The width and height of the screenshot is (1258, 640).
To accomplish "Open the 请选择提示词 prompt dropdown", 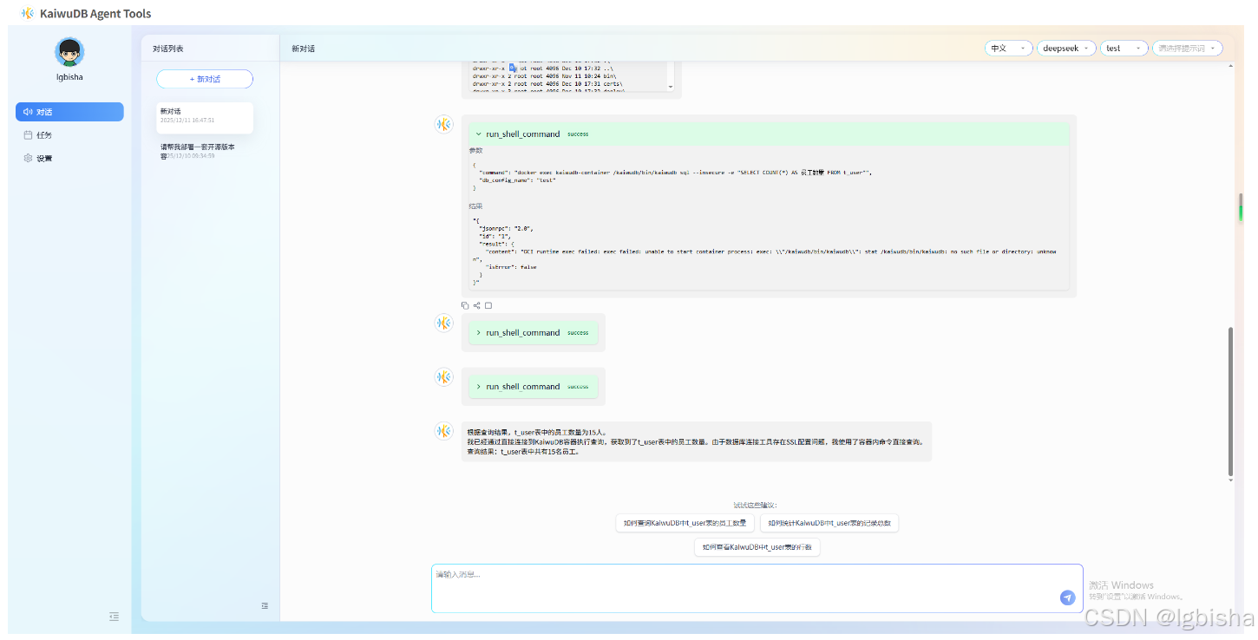I will (1188, 49).
